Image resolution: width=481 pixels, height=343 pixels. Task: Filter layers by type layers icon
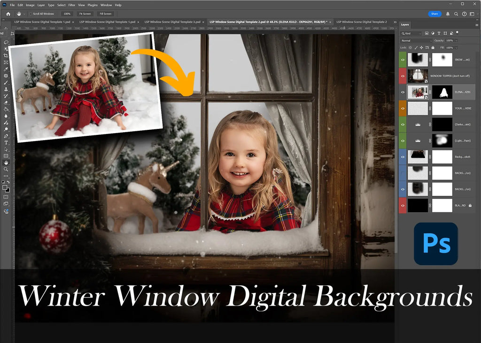[x=439, y=34]
